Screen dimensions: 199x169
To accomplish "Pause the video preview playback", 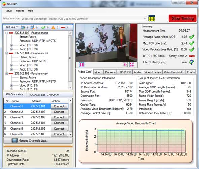I will tap(81, 65).
